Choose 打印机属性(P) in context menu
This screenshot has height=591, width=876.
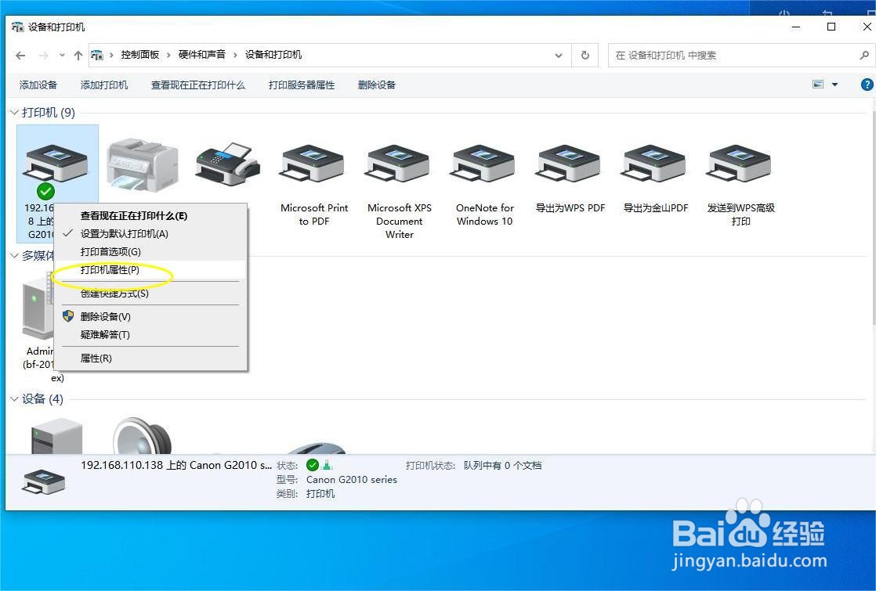point(150,270)
